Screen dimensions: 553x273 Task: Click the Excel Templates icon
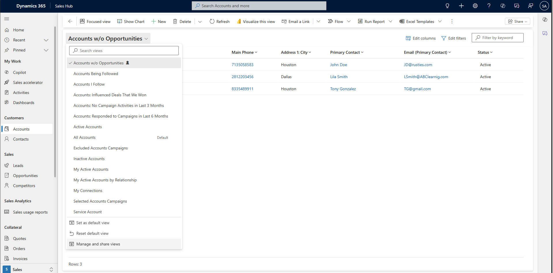(x=402, y=21)
